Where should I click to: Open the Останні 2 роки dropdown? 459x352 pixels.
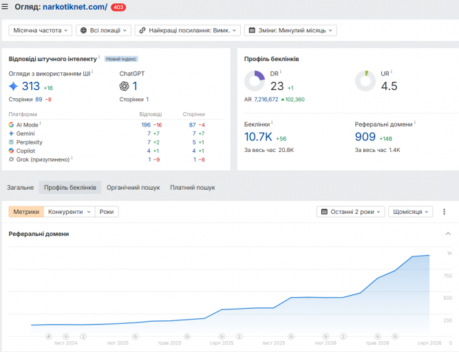click(x=351, y=212)
